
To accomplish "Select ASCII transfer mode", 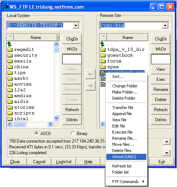I will (36, 133).
